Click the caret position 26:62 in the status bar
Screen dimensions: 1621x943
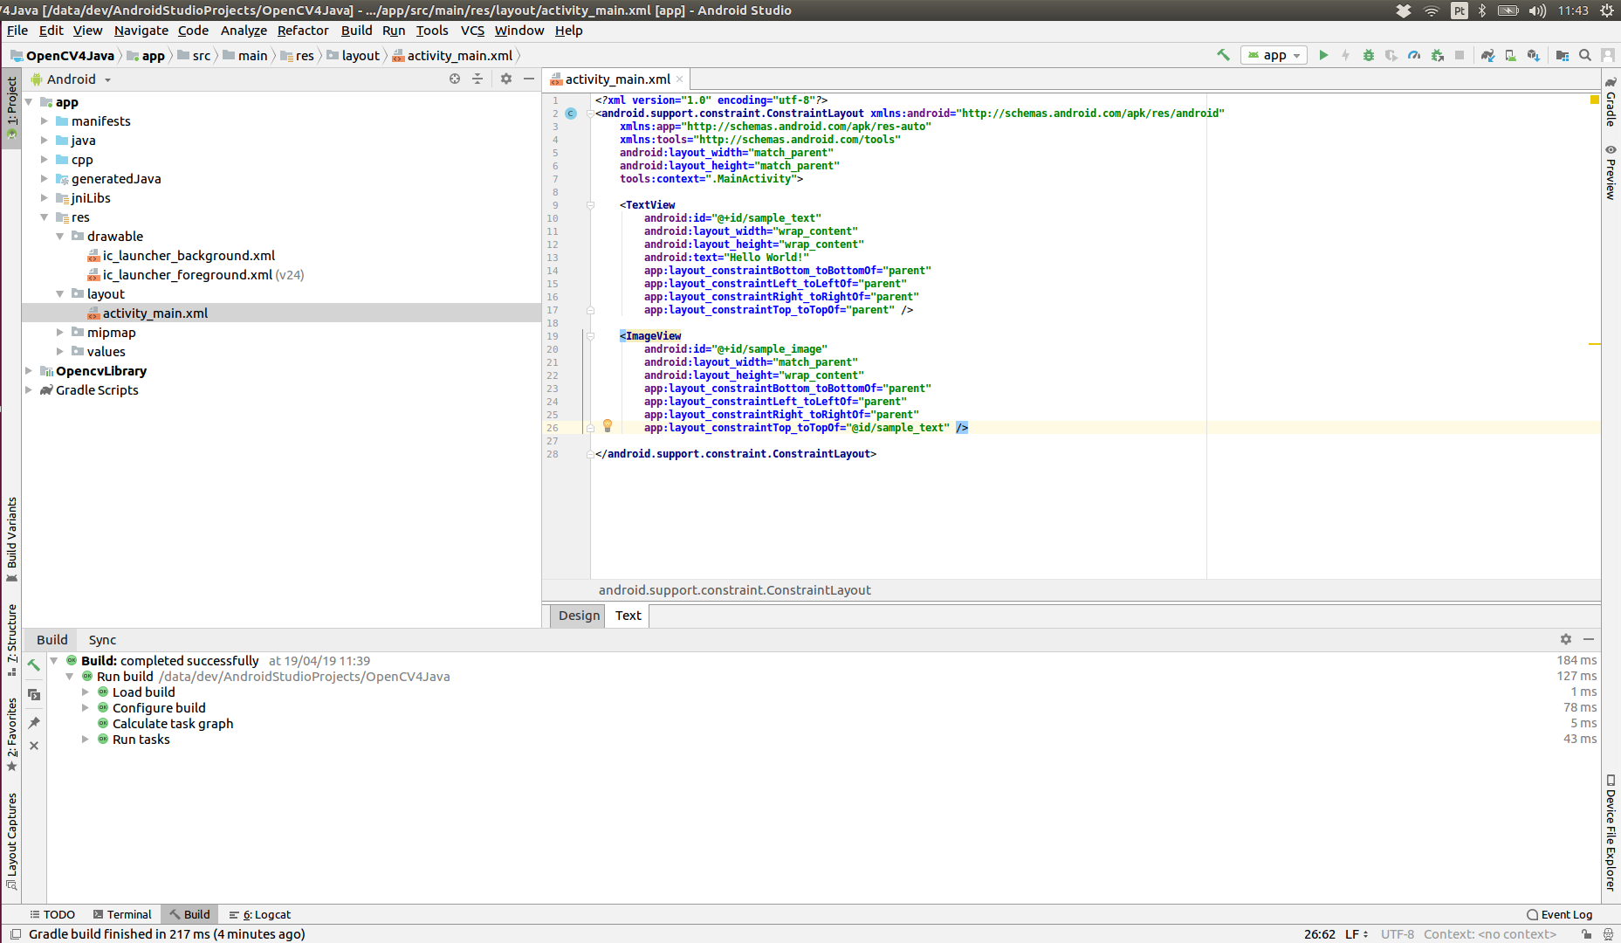[x=1319, y=934]
